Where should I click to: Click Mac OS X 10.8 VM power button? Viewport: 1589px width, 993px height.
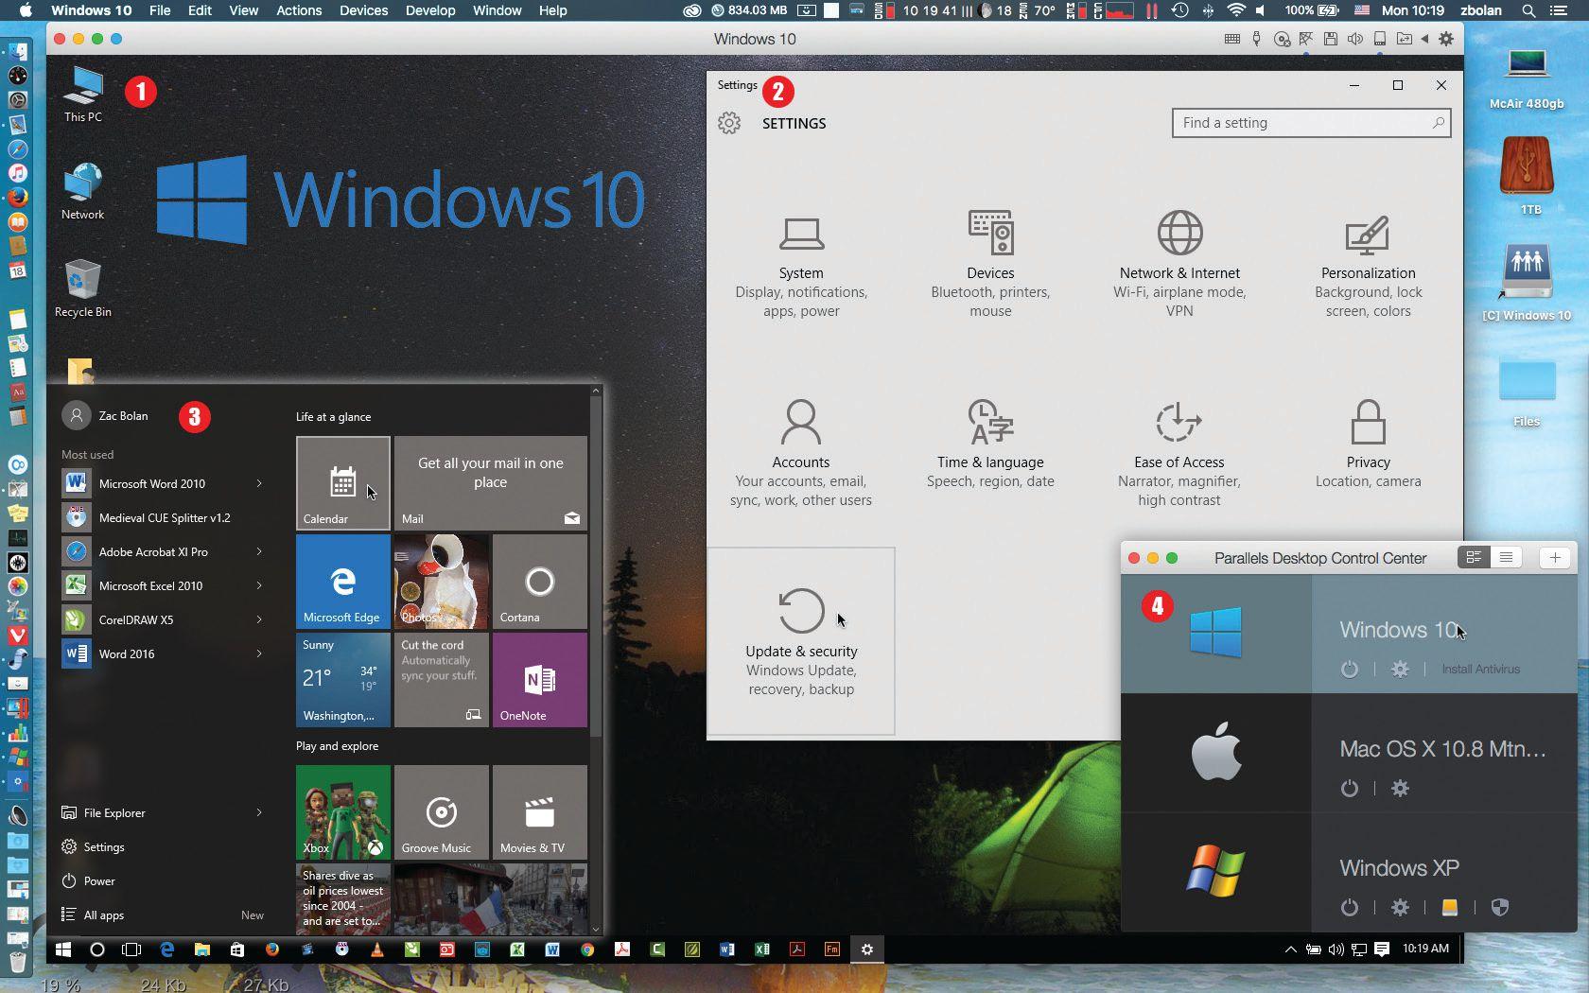[1350, 789]
